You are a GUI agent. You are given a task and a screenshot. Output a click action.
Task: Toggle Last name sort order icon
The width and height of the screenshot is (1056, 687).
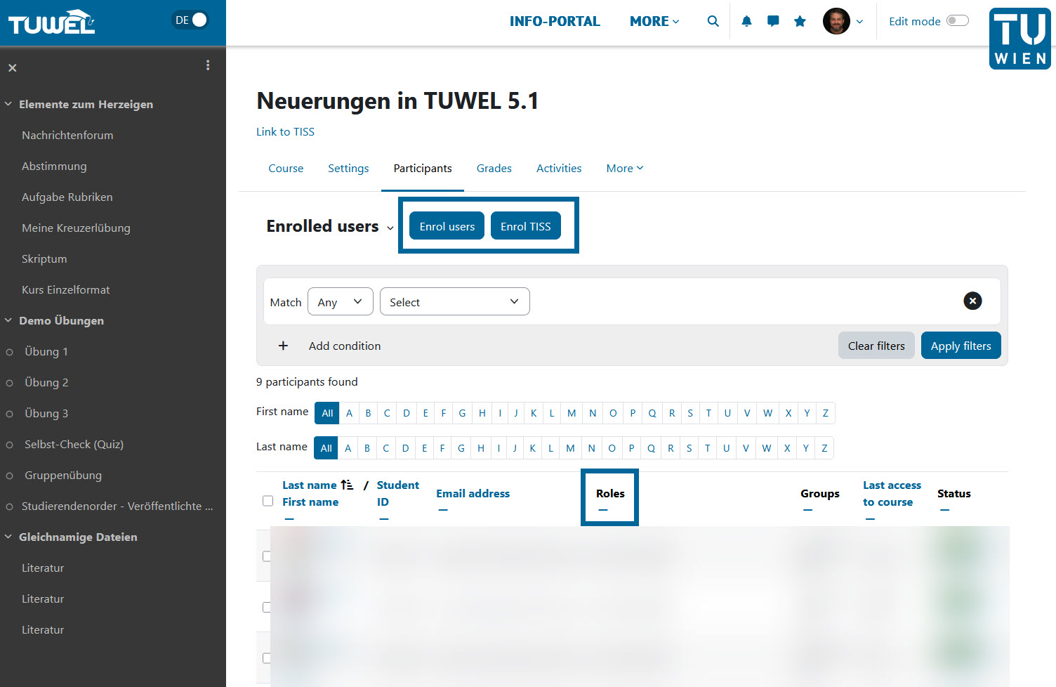346,484
